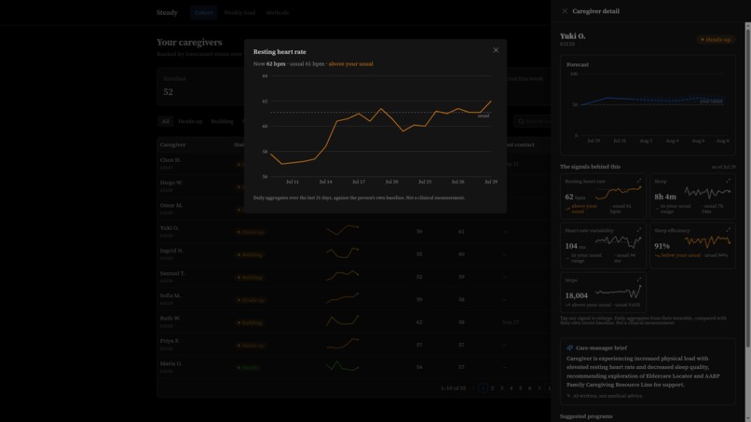Go to page 3 of caregivers
The image size is (751, 422).
point(501,388)
